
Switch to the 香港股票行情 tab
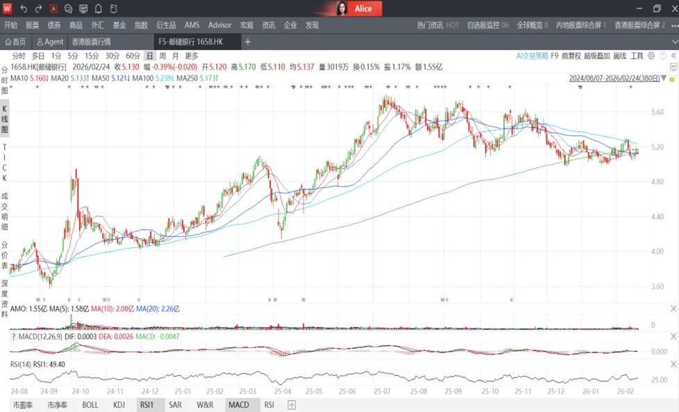click(92, 42)
